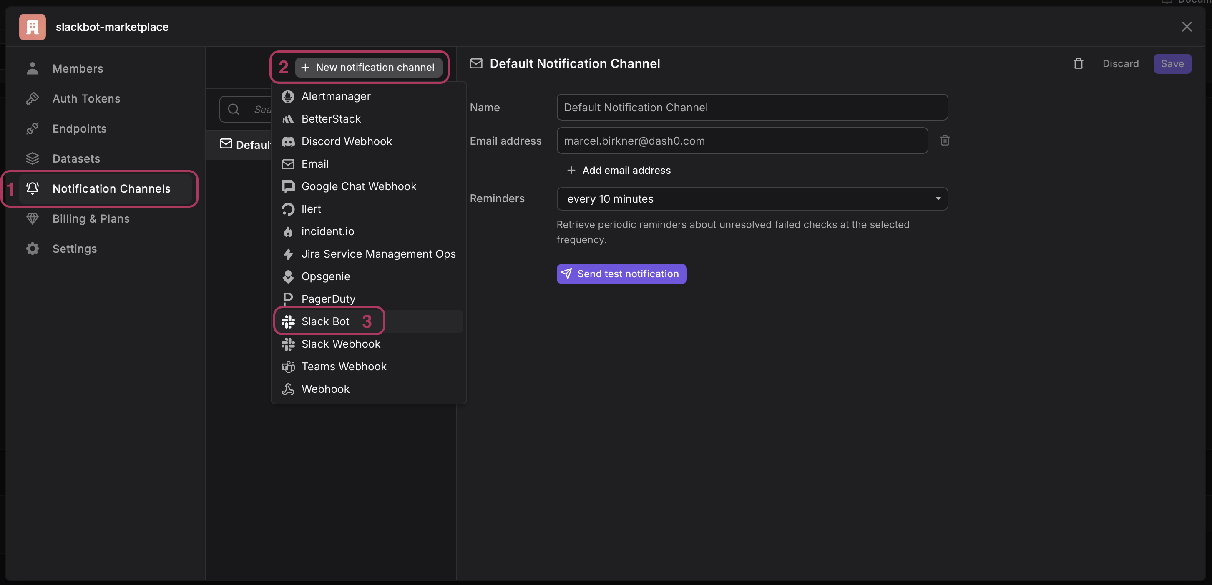Viewport: 1212px width, 585px height.
Task: Go to the Endpoints section
Action: [106, 128]
